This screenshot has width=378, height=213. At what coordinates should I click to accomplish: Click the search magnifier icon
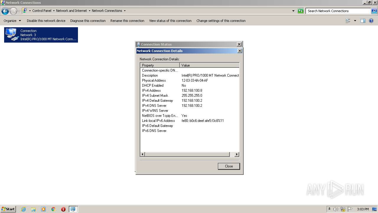[x=374, y=11]
